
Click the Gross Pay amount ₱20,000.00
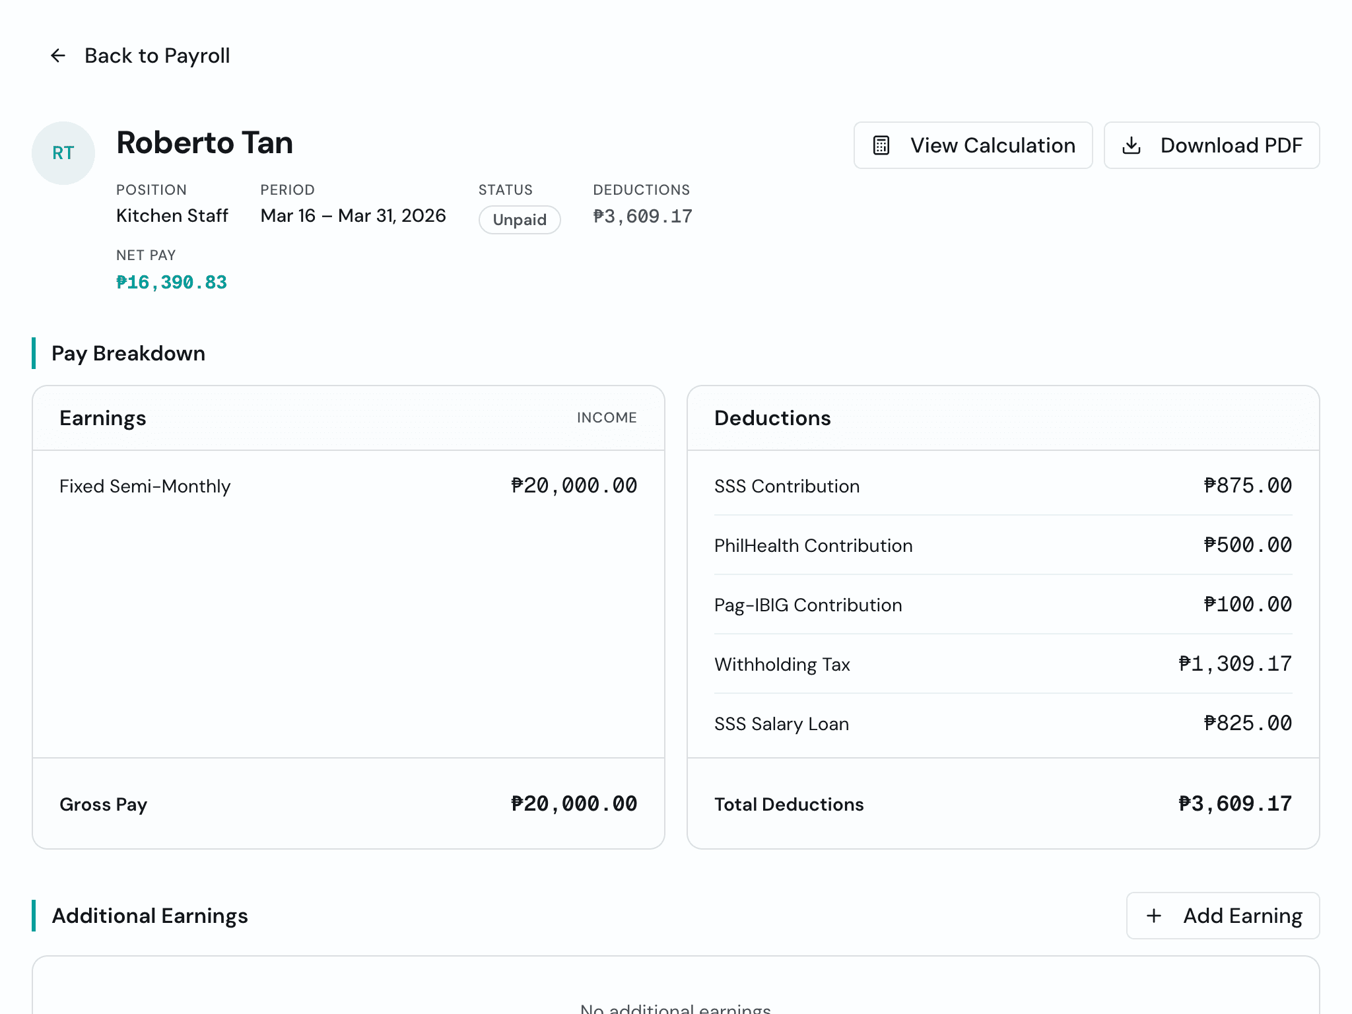(x=574, y=804)
